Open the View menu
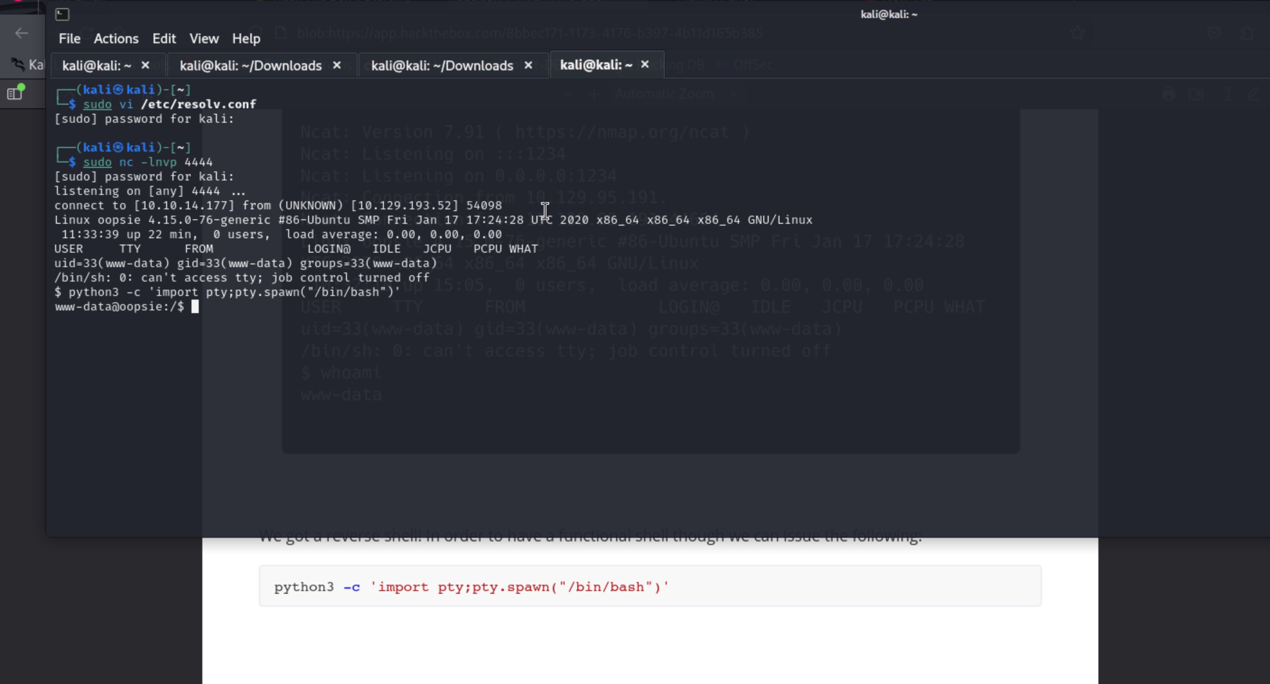 tap(204, 38)
